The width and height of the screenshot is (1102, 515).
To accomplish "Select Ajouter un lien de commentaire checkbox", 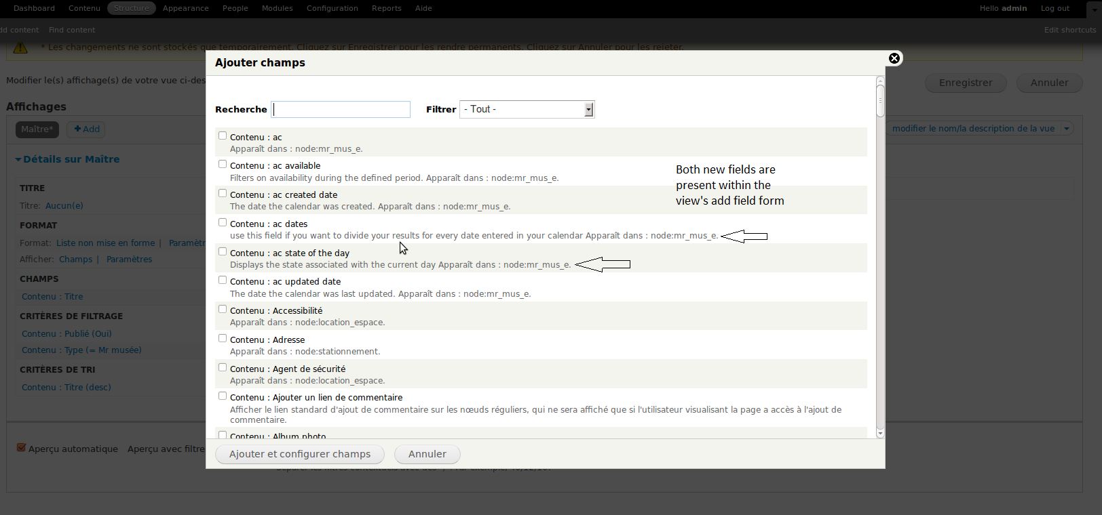I will coord(223,396).
